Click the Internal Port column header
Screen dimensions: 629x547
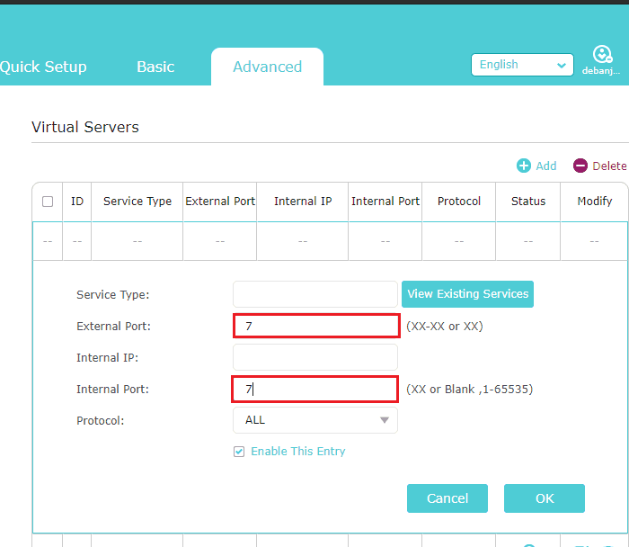click(385, 202)
